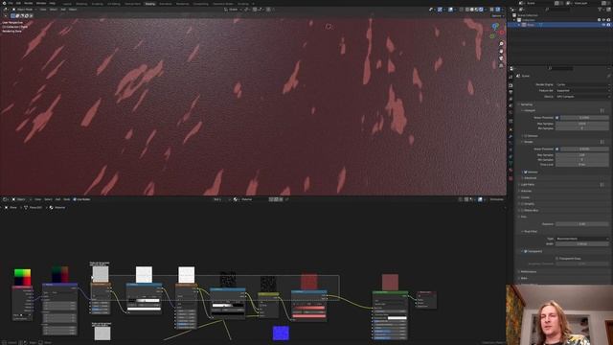Open the node editor Add menu

pos(57,199)
